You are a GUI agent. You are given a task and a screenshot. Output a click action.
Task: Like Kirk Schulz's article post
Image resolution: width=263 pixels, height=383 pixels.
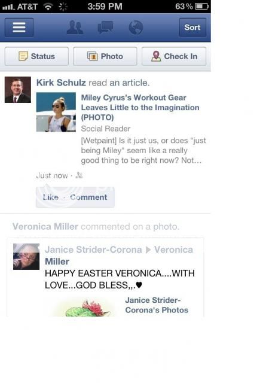50,197
